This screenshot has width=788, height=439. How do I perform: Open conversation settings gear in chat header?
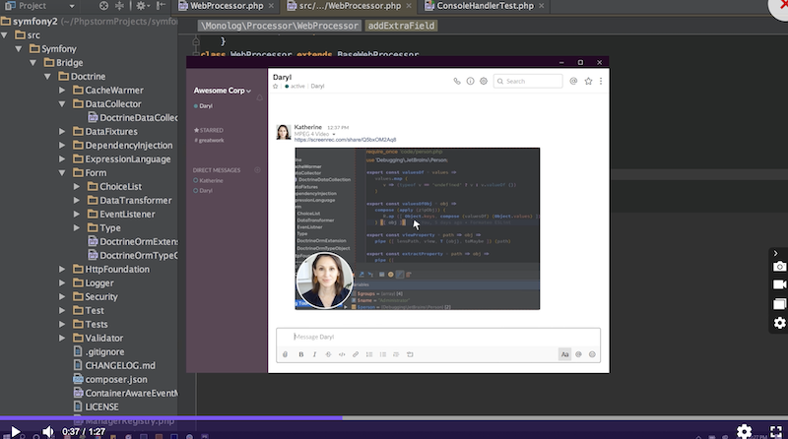coord(484,81)
